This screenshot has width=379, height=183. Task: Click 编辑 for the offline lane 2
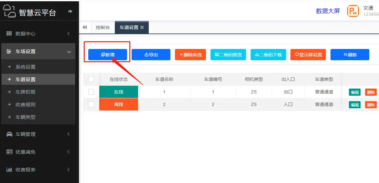click(x=354, y=105)
